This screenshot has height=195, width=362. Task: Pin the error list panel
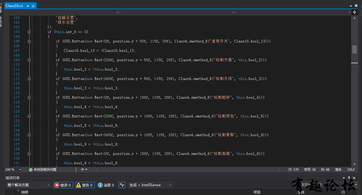click(349, 178)
